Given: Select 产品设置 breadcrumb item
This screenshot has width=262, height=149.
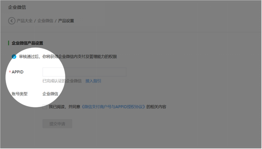Looking at the screenshot, I should click(x=66, y=21).
